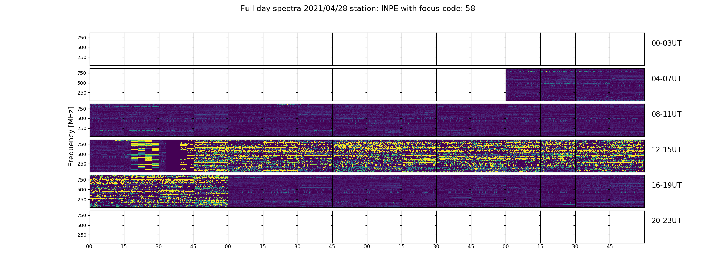The image size is (716, 273).
Task: Click the 250 tick label of the 20-23UT row
Action: (x=82, y=235)
